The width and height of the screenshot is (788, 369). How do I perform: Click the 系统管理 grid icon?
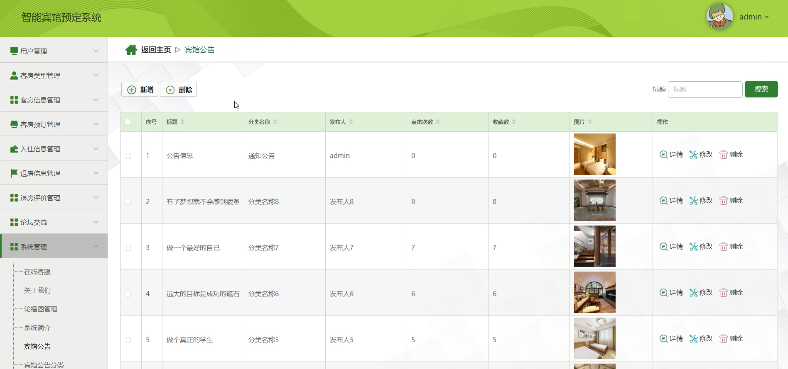pos(14,247)
